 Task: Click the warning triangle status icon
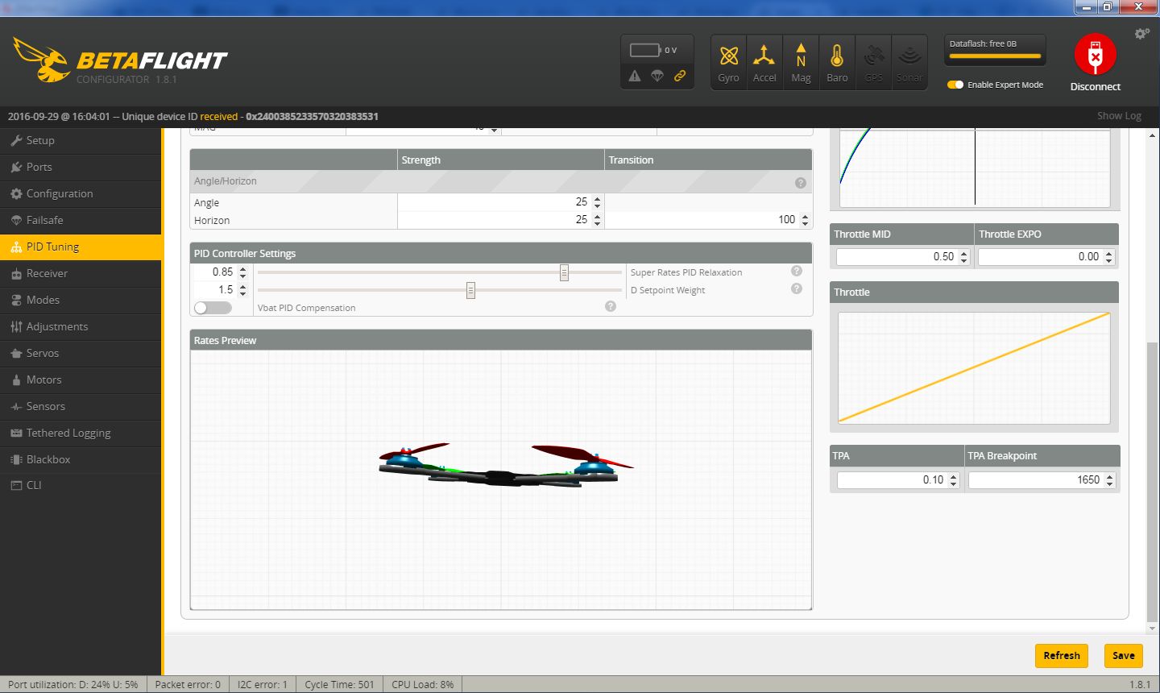coord(635,76)
